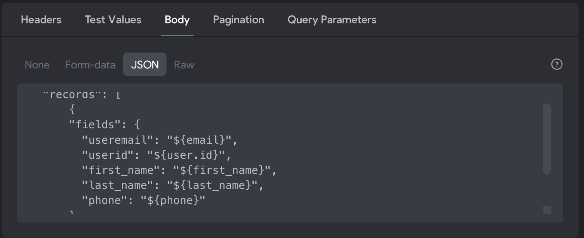Click the "first_name" line in the editor

179,170
